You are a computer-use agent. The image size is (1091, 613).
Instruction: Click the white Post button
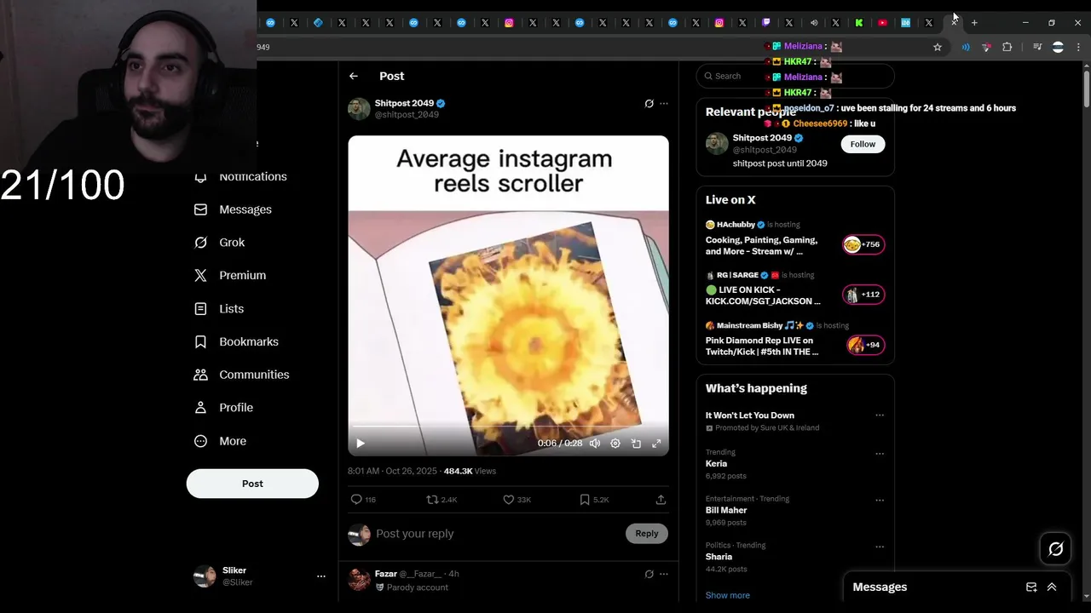pos(252,484)
